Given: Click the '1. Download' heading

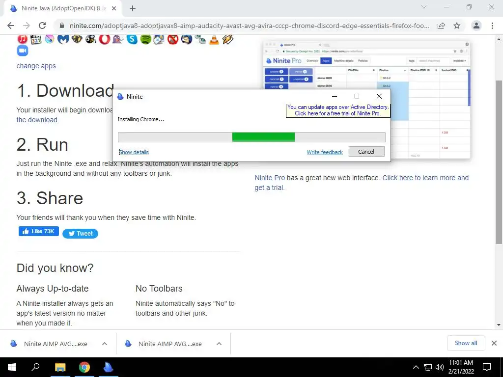Looking at the screenshot, I should tap(65, 91).
